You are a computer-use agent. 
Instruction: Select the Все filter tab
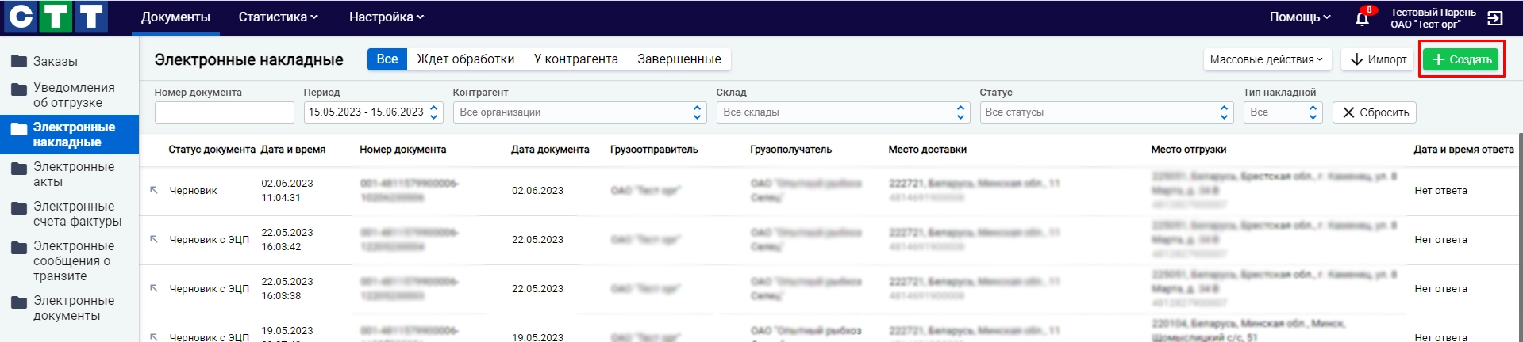click(387, 59)
